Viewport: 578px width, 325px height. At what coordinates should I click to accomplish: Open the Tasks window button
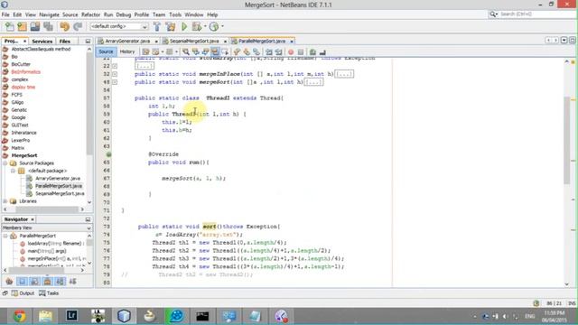point(49,293)
